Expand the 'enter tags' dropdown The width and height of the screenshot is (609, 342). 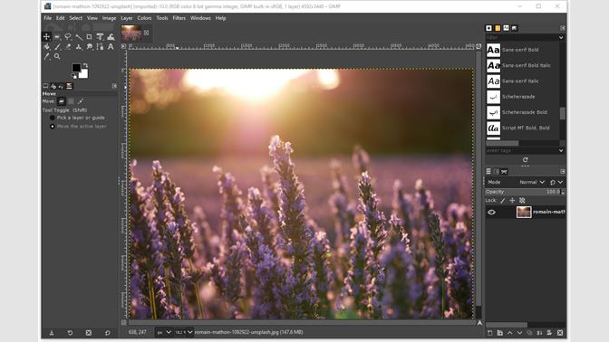tap(561, 151)
